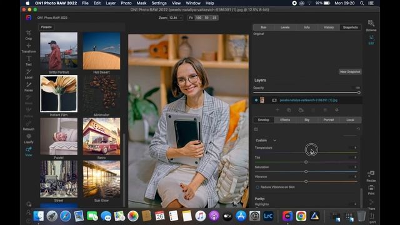Open Lightroom Classic from the dock
The height and width of the screenshot is (225, 400).
[268, 216]
